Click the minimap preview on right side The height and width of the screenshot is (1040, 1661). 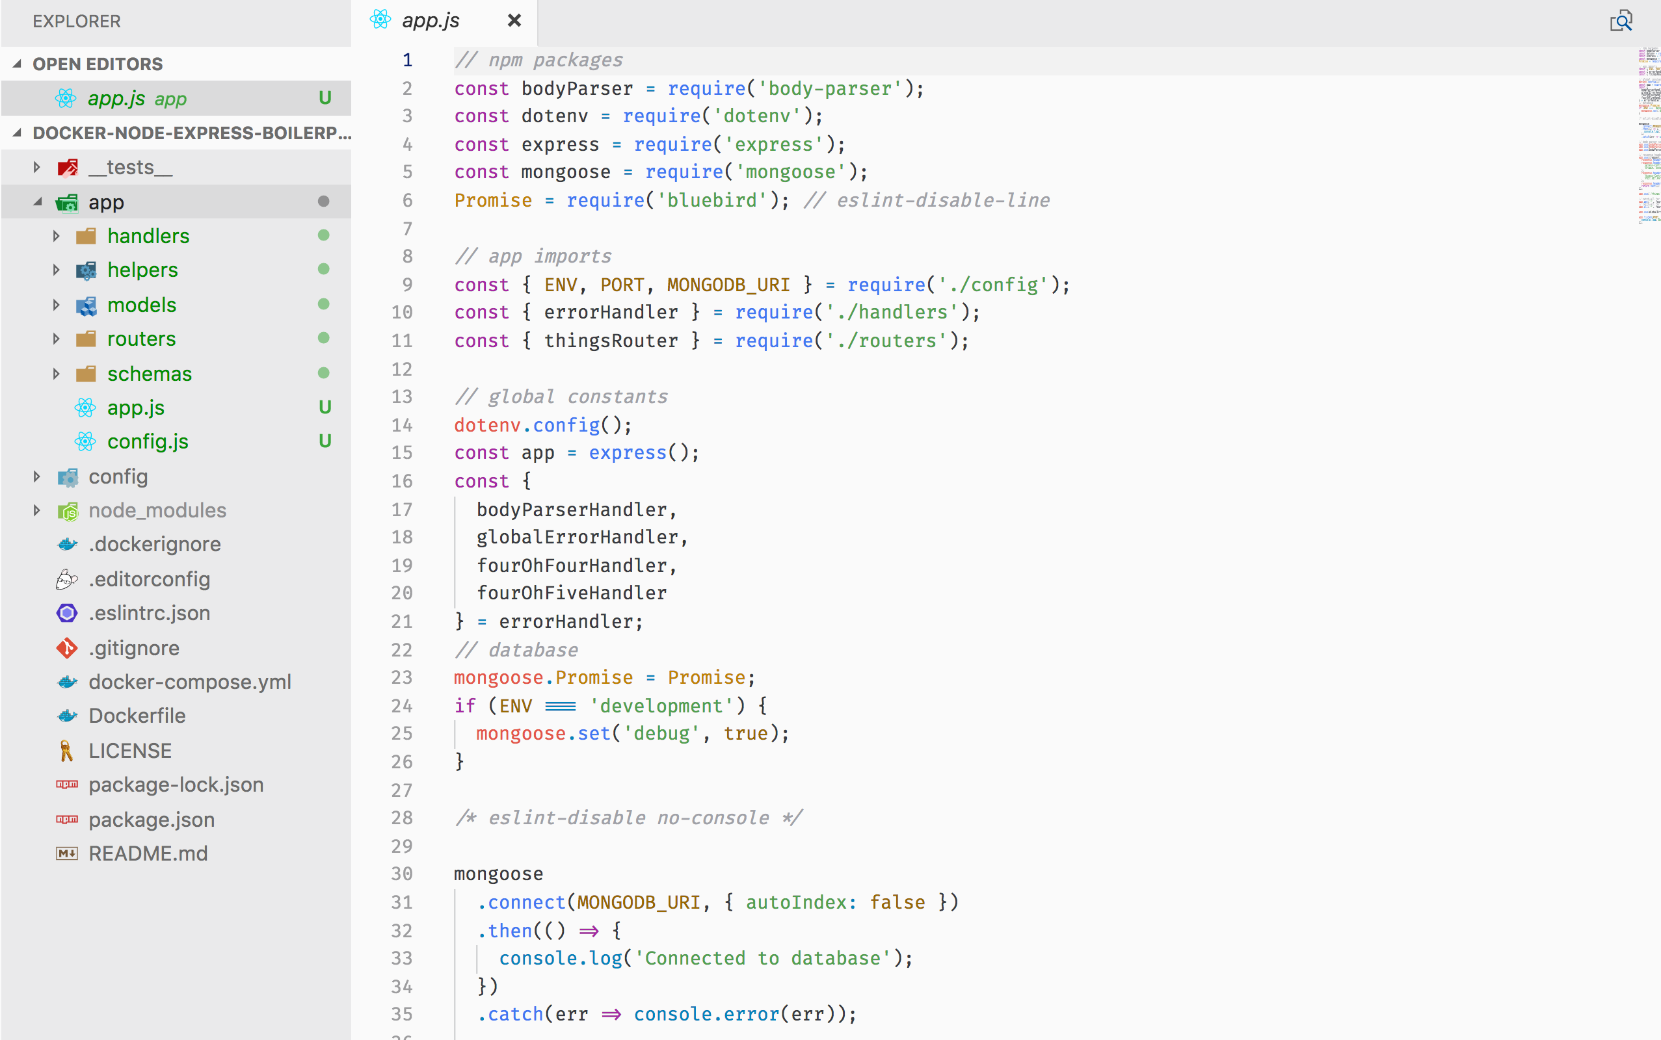point(1643,144)
